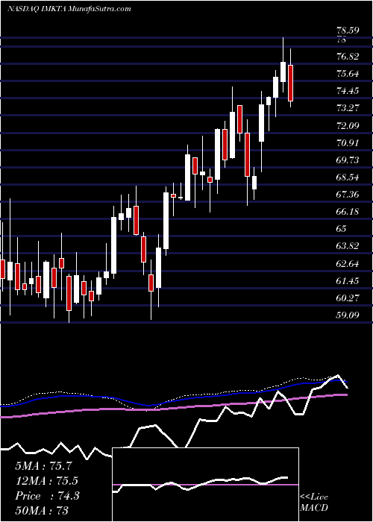Click the 67.36 price axis label
Image resolution: width=373 pixels, height=522 pixels.
(x=348, y=194)
